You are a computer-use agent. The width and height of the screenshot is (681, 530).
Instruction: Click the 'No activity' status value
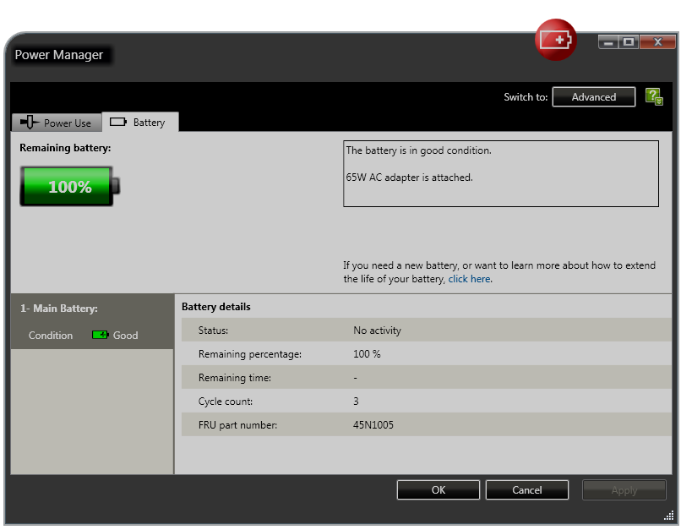click(x=377, y=331)
